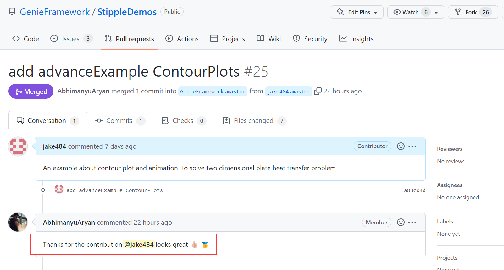
Task: Open the Files changed tab
Action: [254, 121]
